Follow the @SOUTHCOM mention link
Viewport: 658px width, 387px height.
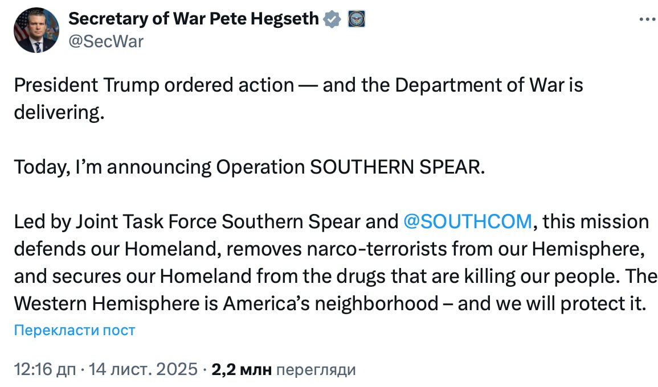(x=467, y=221)
